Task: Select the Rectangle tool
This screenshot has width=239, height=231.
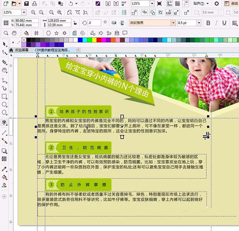Action: [x=4, y=96]
